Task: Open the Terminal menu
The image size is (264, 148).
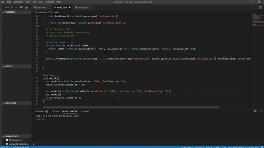Action: tap(49, 2)
